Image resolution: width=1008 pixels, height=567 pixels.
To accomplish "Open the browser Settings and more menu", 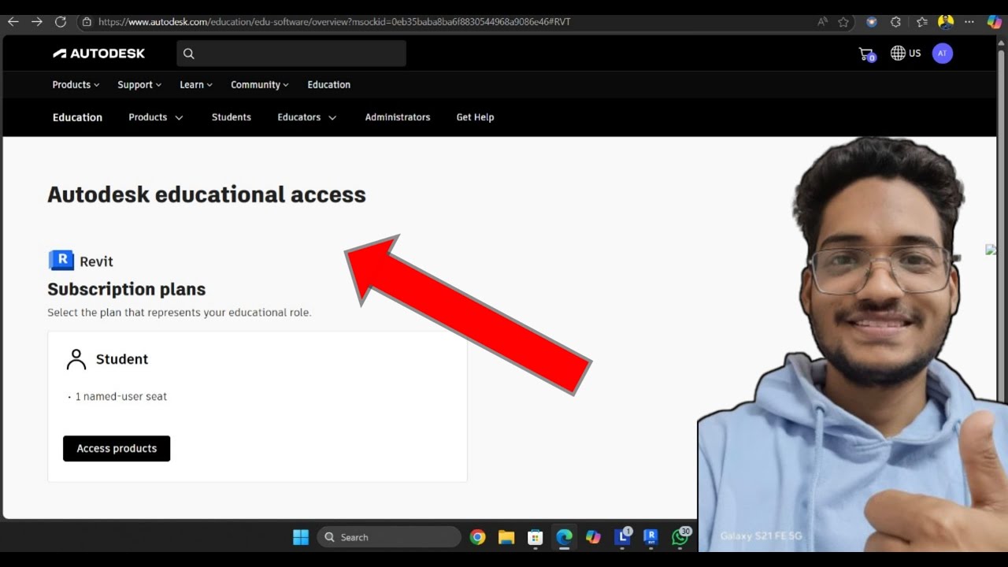I will [x=969, y=22].
